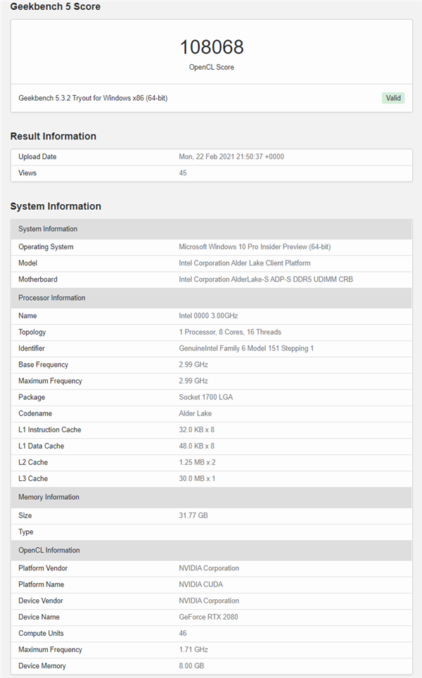Screen dimensions: 422x678
Task: Click the green Valid badge
Action: (393, 98)
